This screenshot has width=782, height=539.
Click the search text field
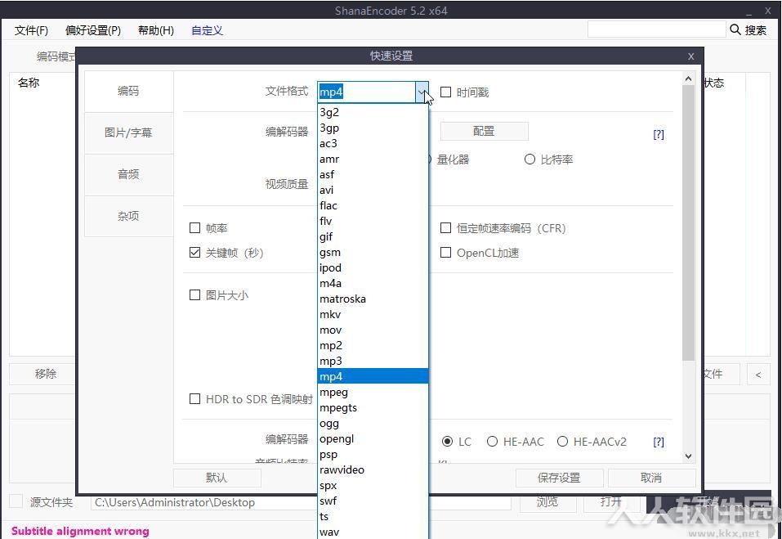pos(656,29)
